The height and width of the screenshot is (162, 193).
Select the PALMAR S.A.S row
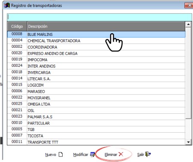coord(96,117)
